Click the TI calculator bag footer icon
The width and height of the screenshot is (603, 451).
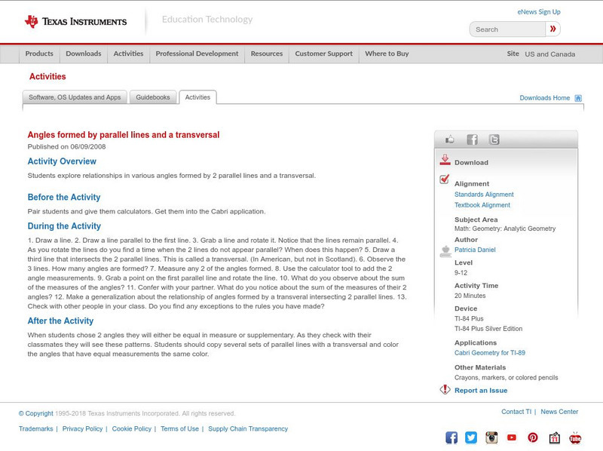coord(554,437)
